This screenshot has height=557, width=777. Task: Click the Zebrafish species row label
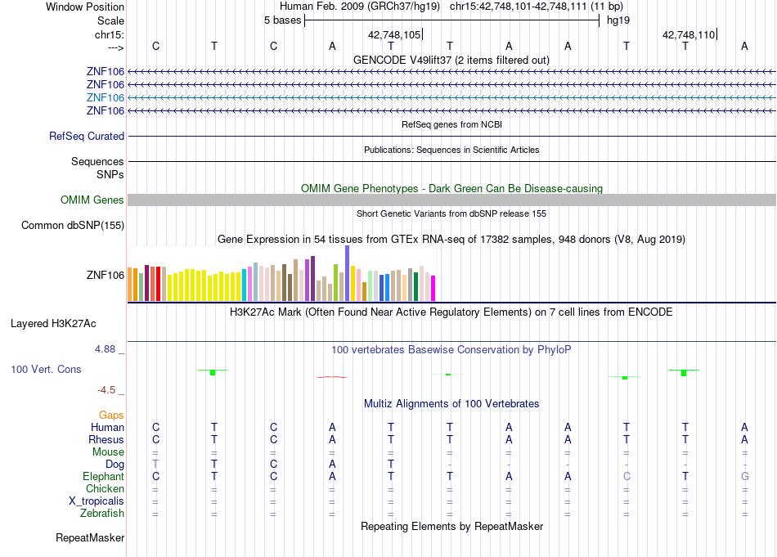[102, 513]
